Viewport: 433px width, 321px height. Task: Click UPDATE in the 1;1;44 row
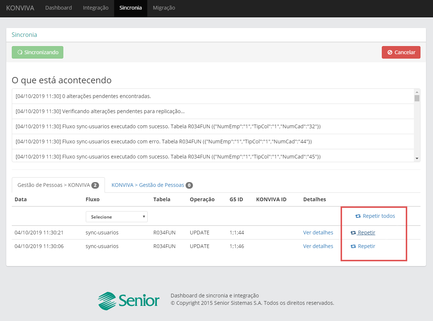pos(200,233)
